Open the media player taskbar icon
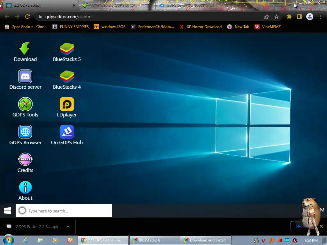 tap(55, 240)
